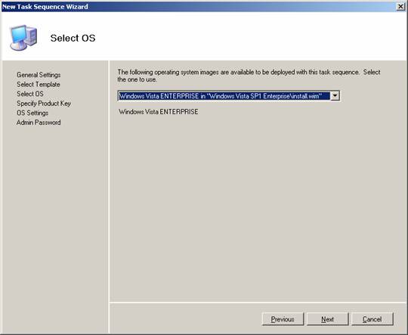Click the Select OS page heading
Viewport: 408px width, 335px height.
click(73, 38)
